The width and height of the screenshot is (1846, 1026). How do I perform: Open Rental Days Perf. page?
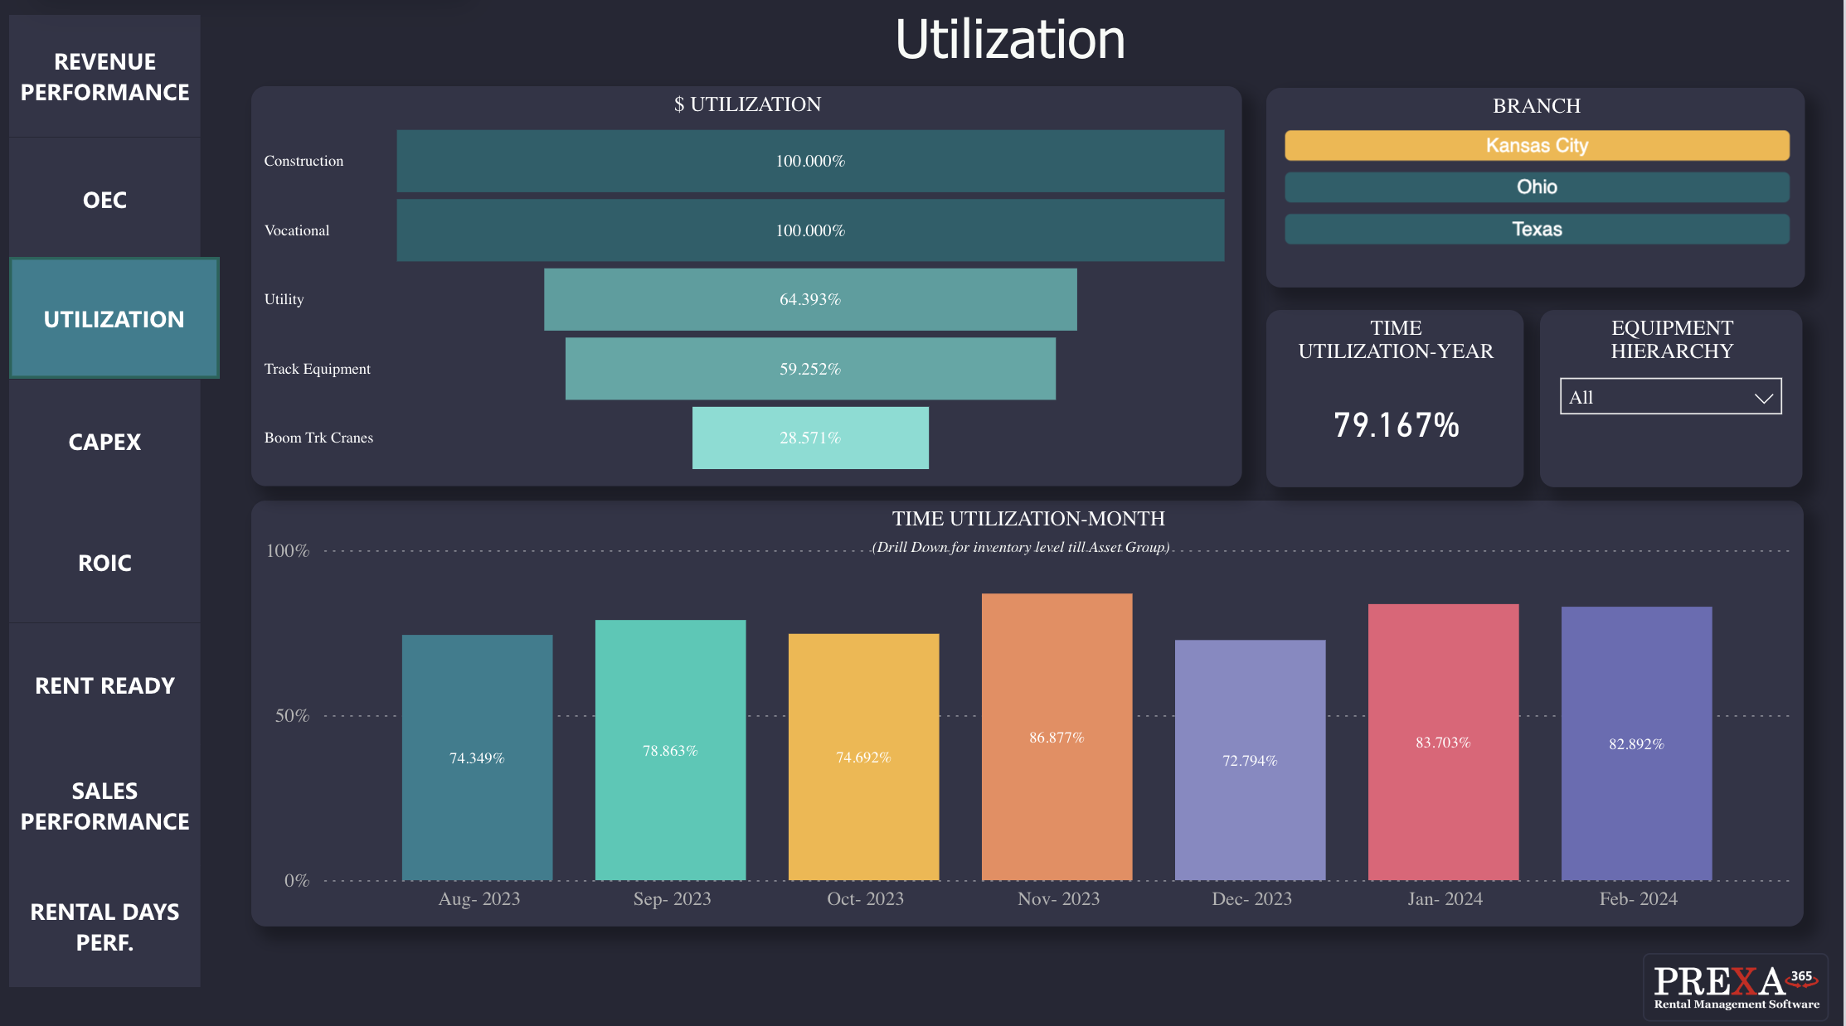(x=104, y=927)
